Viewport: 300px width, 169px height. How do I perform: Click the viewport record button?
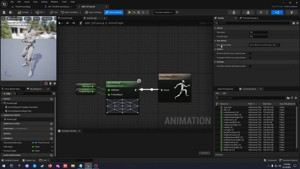(x=46, y=84)
